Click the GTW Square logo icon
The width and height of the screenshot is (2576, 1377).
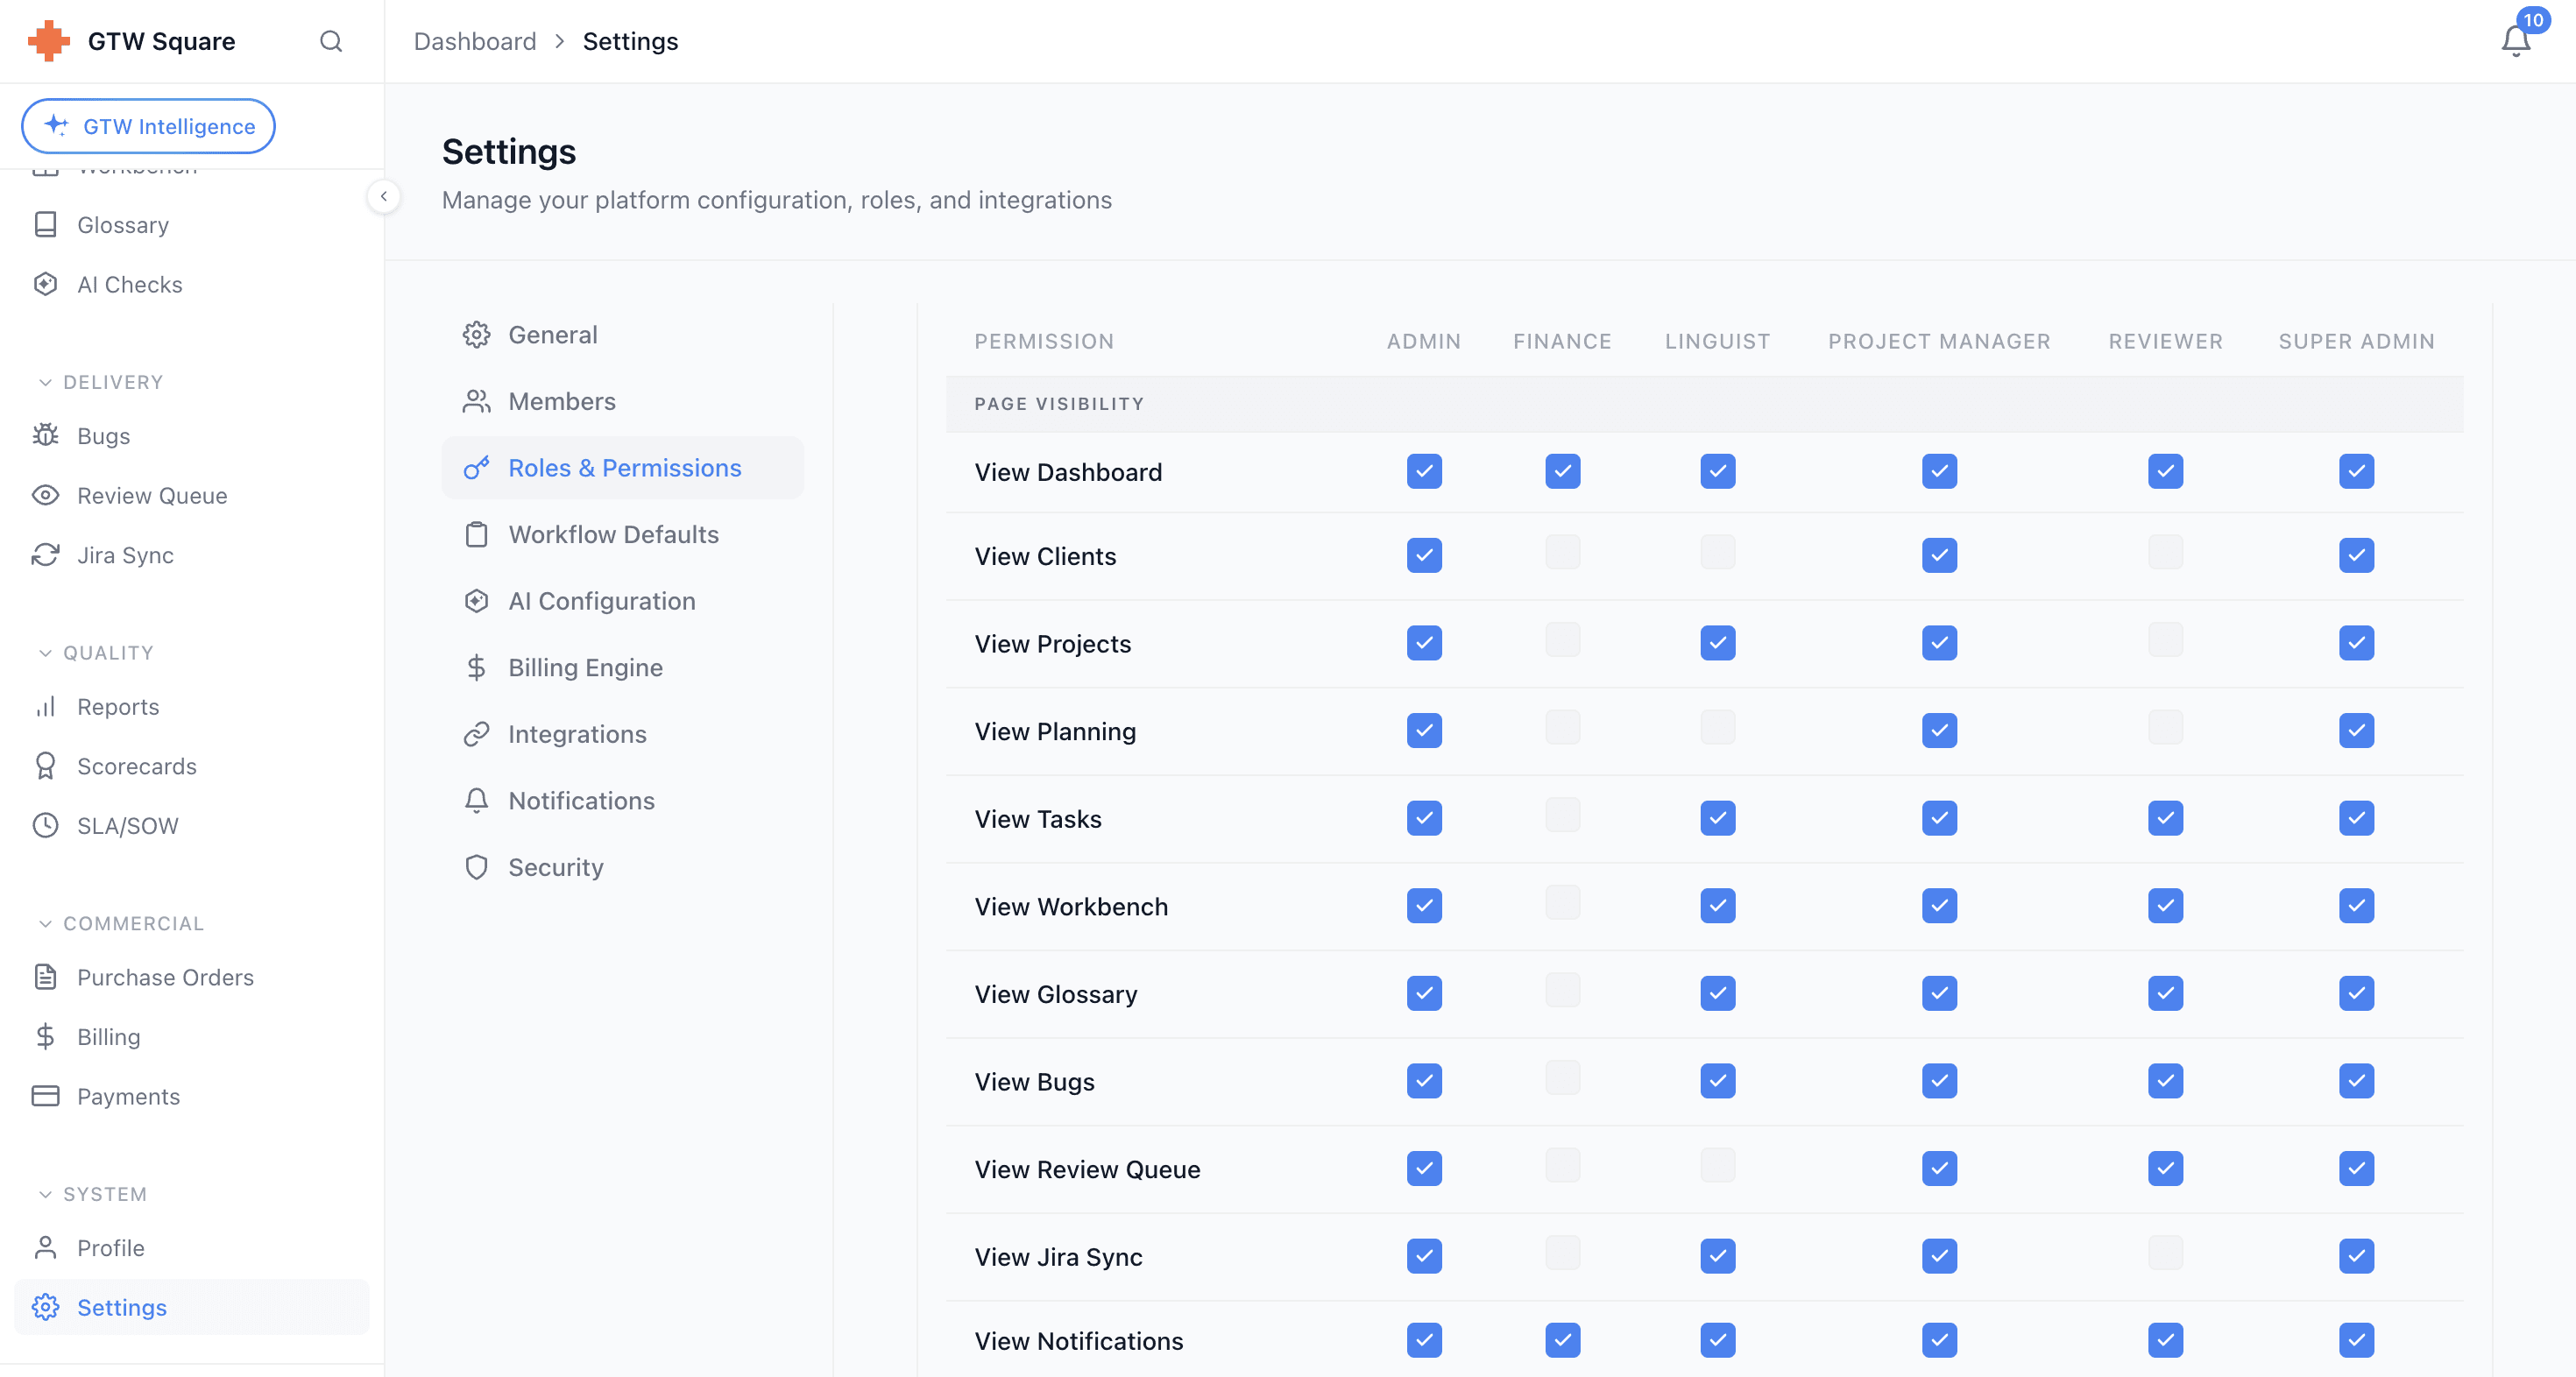coord(48,41)
